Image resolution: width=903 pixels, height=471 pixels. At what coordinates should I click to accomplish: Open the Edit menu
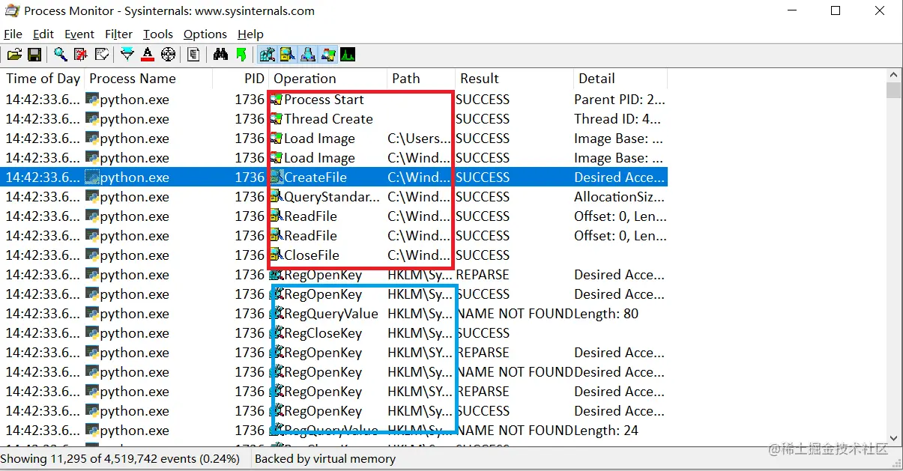pyautogui.click(x=43, y=34)
